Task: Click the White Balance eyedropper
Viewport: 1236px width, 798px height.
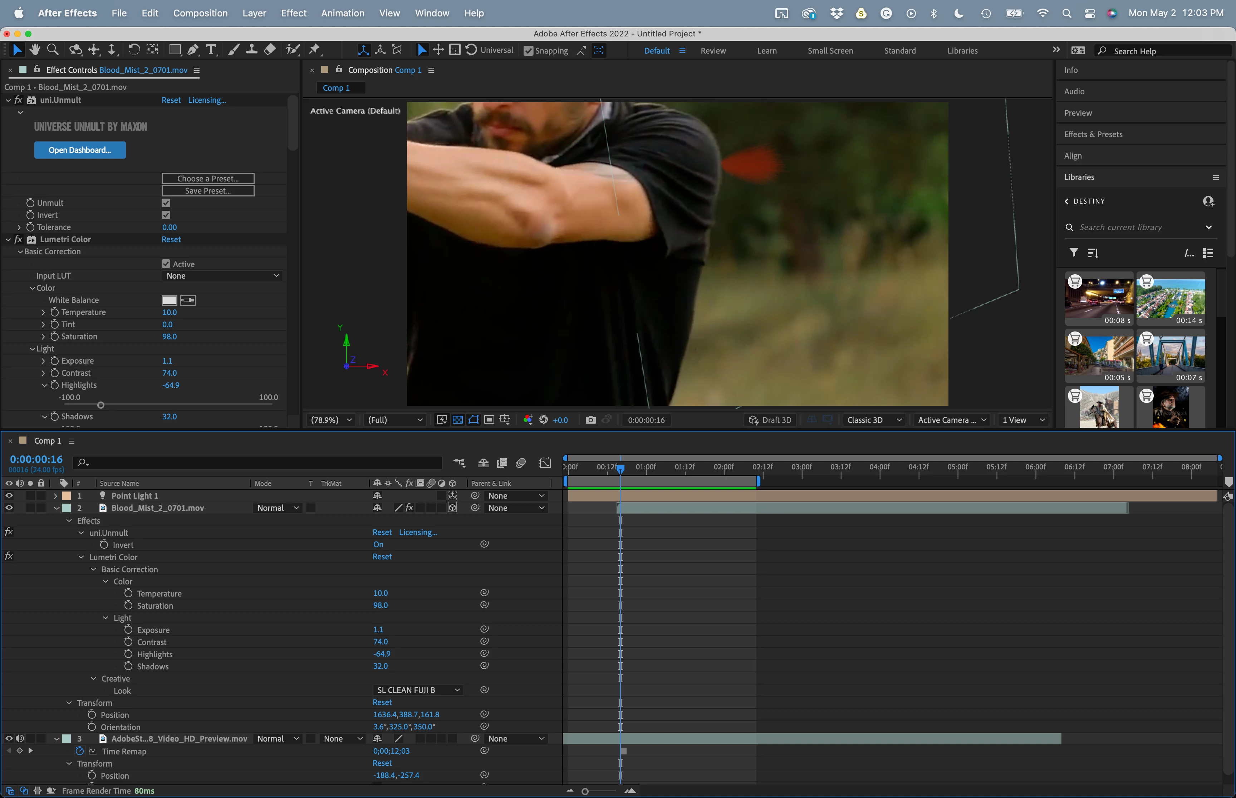Action: (188, 300)
